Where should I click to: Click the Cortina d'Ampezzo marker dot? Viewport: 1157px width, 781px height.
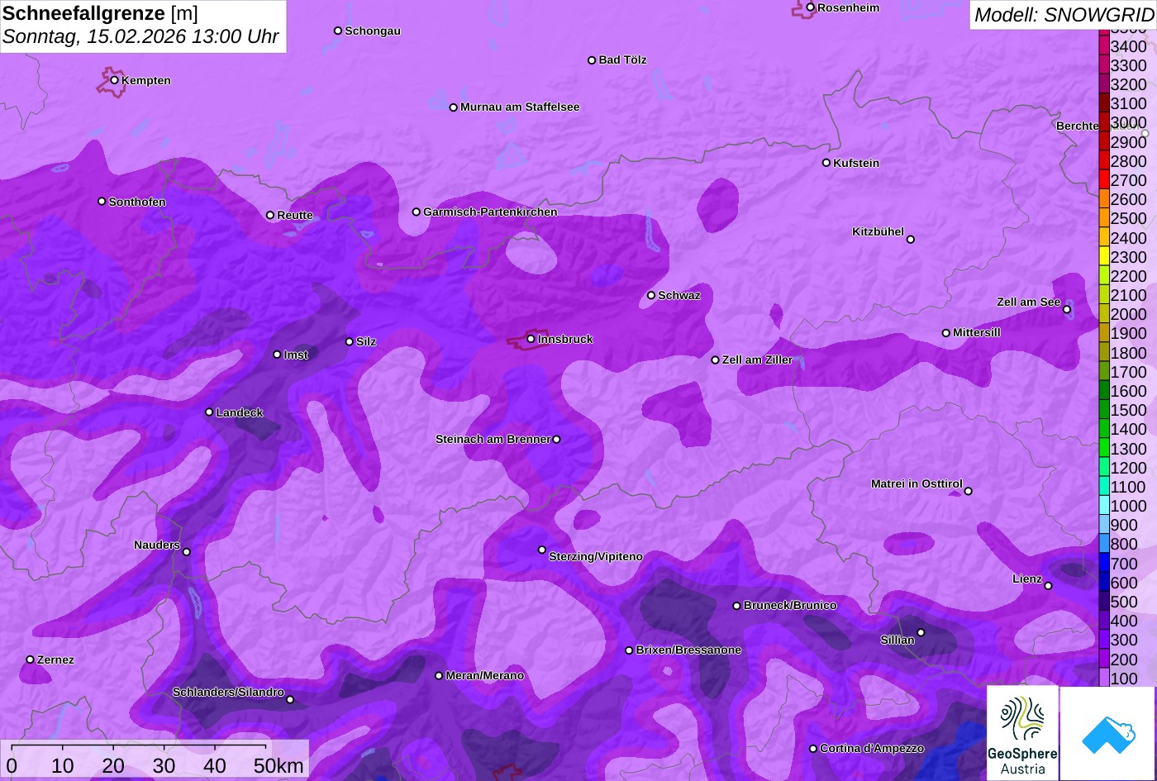[x=813, y=749]
